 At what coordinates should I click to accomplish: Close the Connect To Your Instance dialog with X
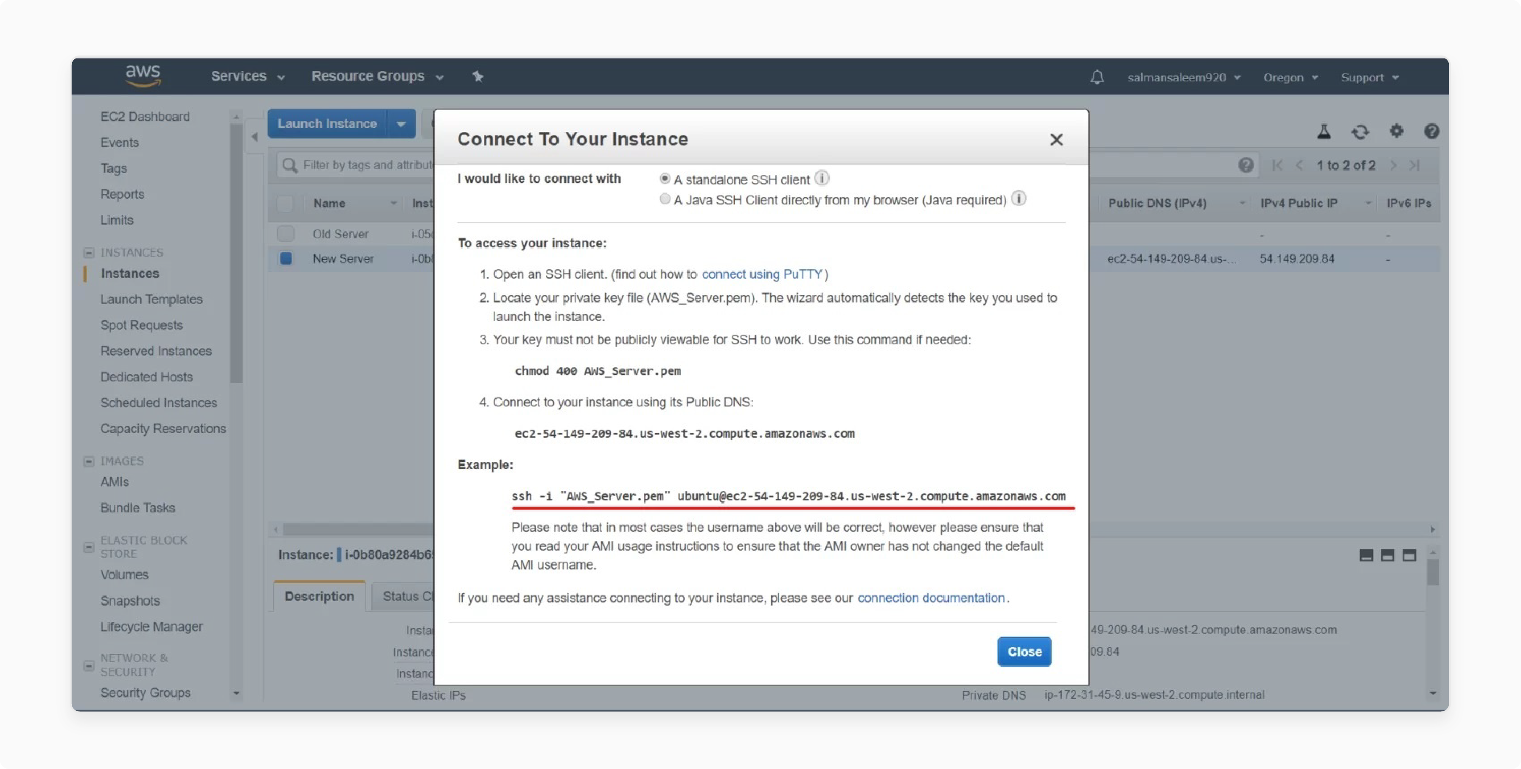click(1056, 139)
